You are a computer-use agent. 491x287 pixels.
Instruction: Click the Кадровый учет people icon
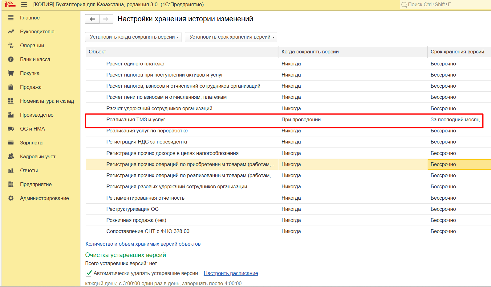point(11,156)
